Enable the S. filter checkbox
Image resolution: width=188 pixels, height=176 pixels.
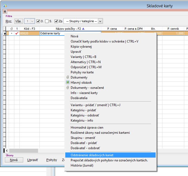tap(47, 21)
